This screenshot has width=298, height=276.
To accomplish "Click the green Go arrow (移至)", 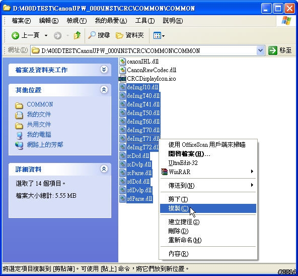I will (272, 50).
